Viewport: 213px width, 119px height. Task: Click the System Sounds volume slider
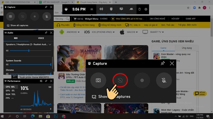pos(30,65)
